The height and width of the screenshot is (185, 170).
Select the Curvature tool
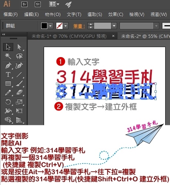(19, 66)
